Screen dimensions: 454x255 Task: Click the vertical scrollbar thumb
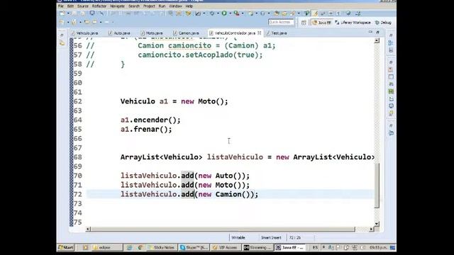pyautogui.click(x=377, y=186)
